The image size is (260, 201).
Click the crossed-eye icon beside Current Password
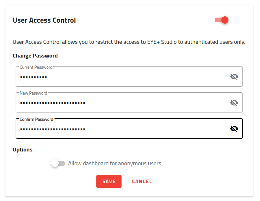pyautogui.click(x=234, y=76)
